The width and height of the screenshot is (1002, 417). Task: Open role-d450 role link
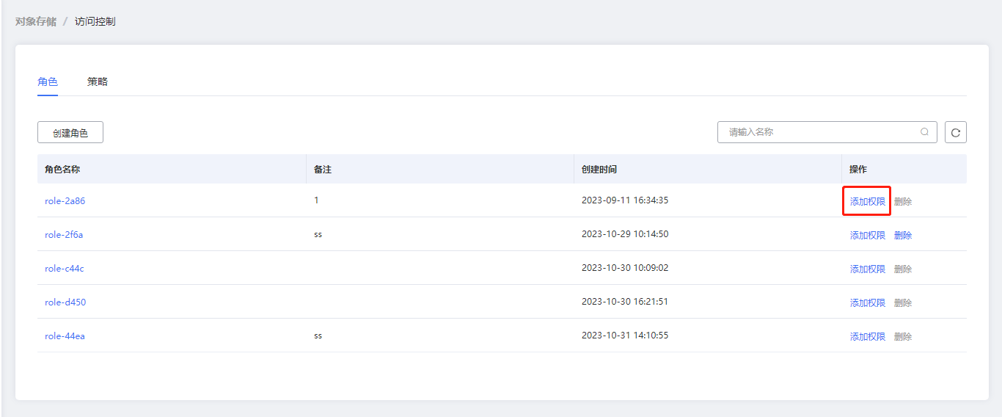pyautogui.click(x=65, y=302)
